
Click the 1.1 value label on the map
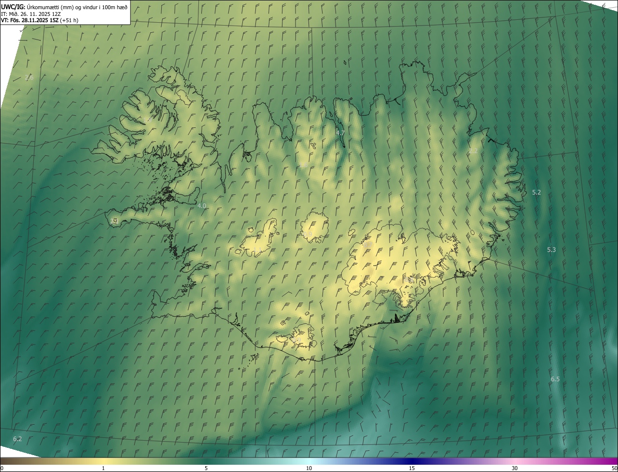pyautogui.click(x=257, y=250)
